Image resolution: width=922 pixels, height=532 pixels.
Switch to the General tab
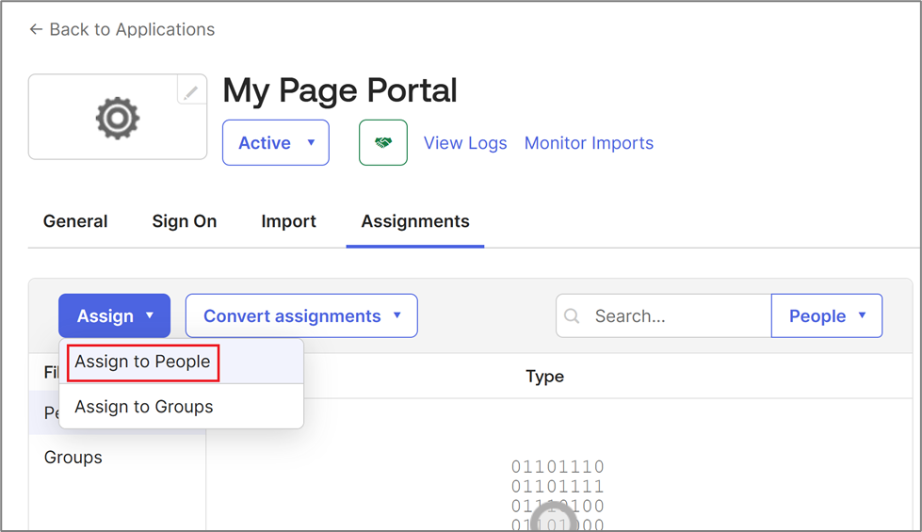coord(75,221)
